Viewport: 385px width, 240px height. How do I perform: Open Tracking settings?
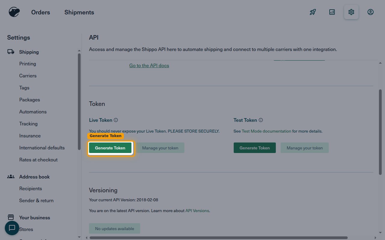pyautogui.click(x=28, y=124)
